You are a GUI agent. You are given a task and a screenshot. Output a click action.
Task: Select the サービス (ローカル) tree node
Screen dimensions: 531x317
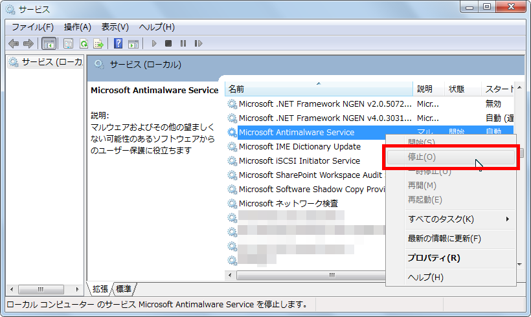45,62
